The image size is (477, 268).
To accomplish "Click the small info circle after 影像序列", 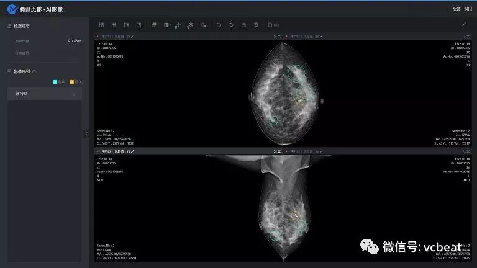I will click(x=34, y=72).
